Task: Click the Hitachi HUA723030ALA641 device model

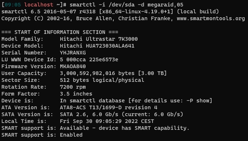Action: tap(97, 46)
